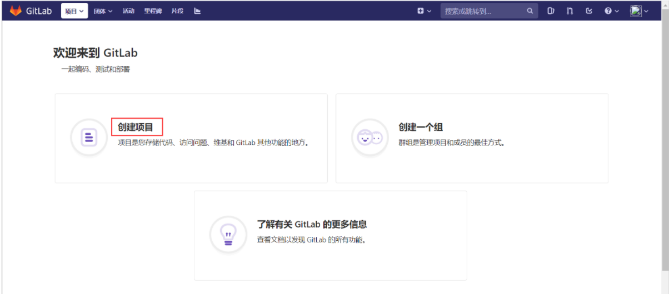Click the 创建一个组 heading link

[x=421, y=127]
